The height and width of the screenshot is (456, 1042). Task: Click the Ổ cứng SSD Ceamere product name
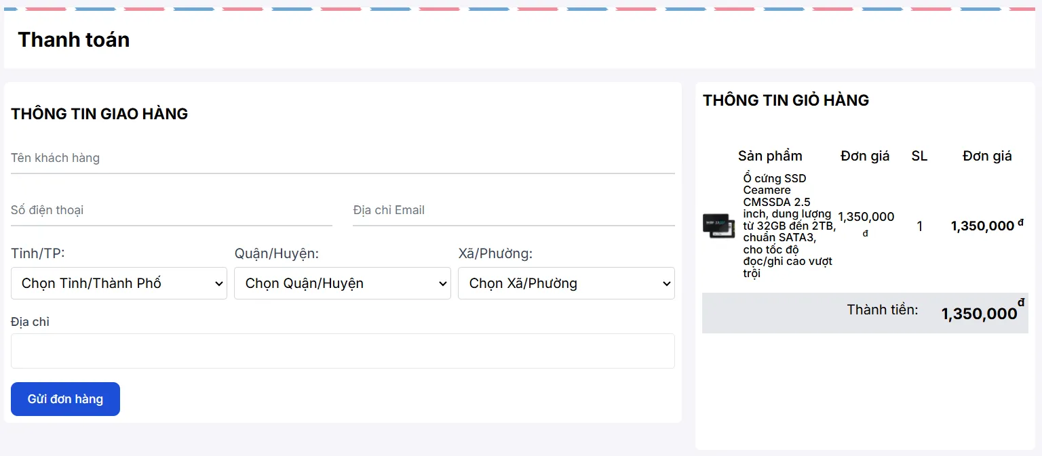pos(789,226)
